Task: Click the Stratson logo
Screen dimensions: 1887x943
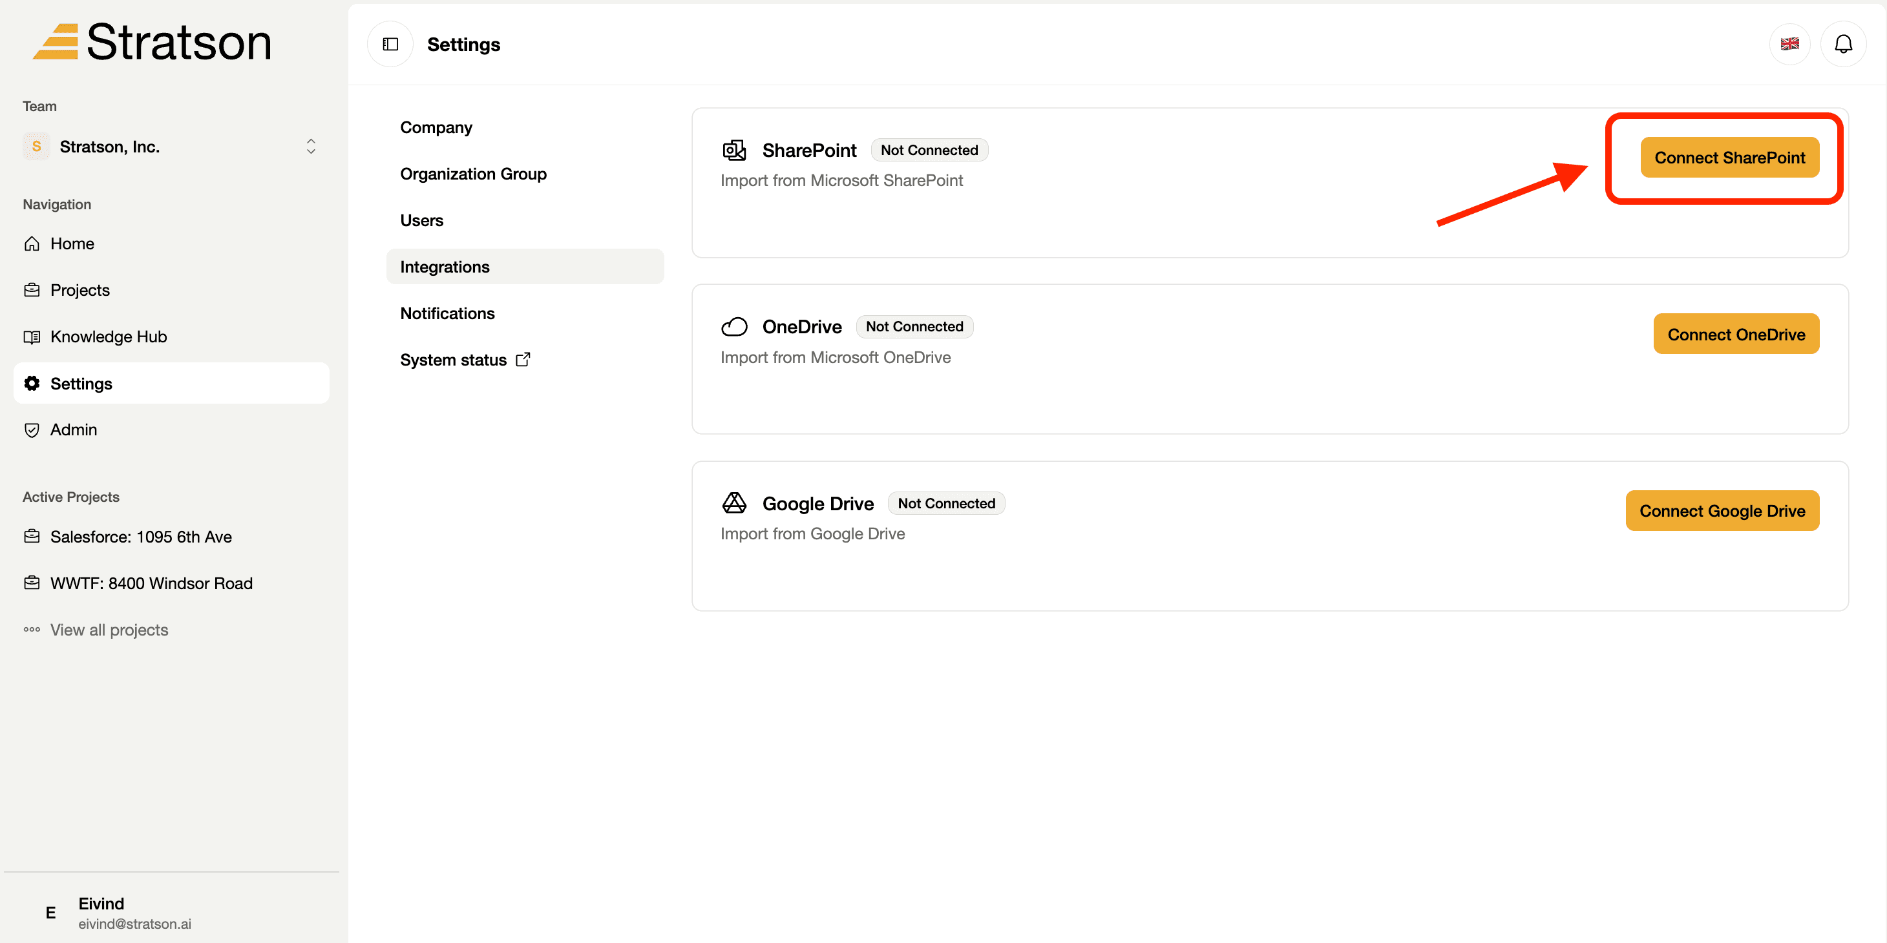Action: (152, 42)
